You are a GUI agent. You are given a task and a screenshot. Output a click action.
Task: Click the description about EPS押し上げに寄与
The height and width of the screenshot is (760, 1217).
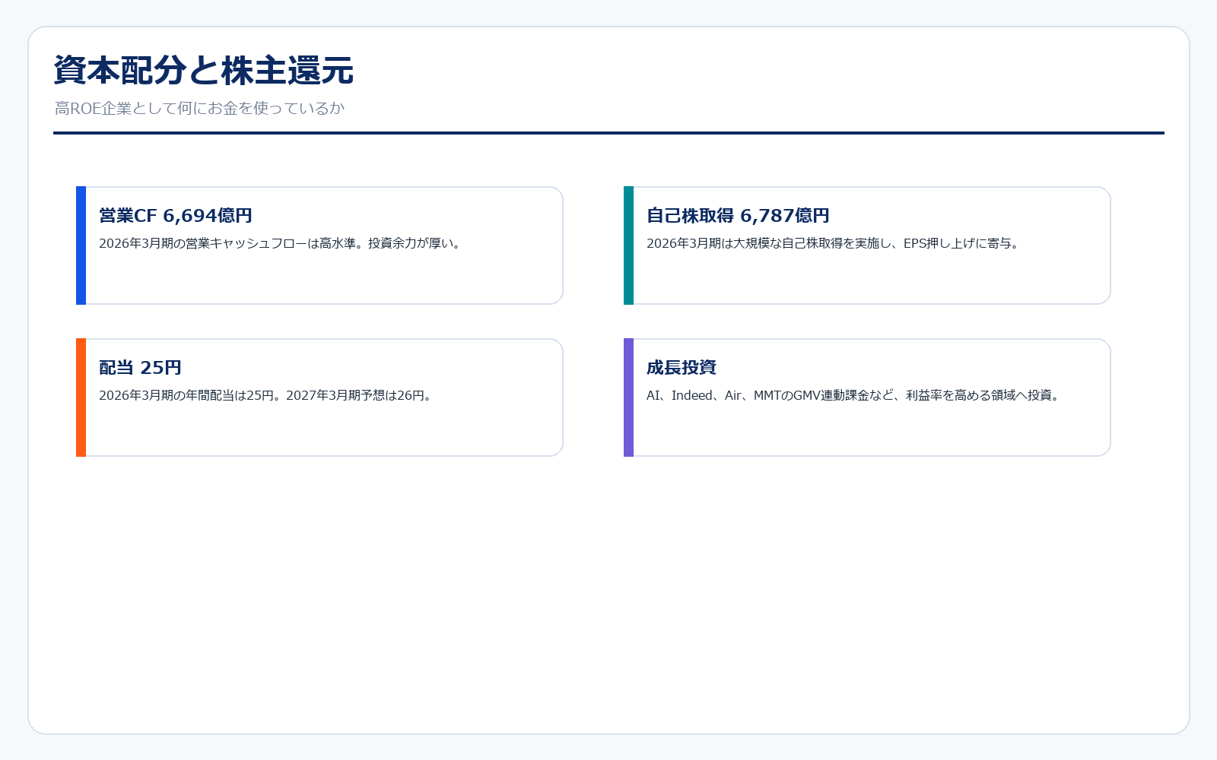[x=833, y=243]
